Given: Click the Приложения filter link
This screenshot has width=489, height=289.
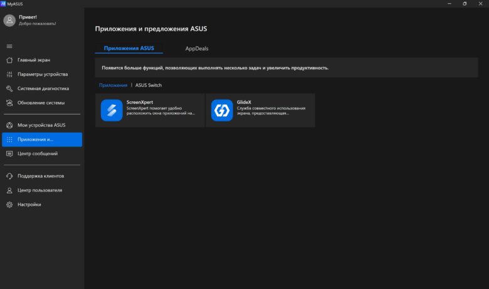Looking at the screenshot, I should (x=113, y=85).
